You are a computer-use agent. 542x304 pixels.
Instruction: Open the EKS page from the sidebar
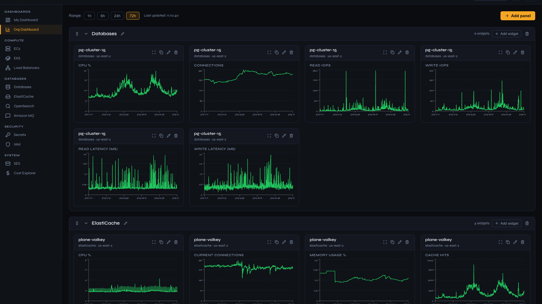tap(17, 58)
